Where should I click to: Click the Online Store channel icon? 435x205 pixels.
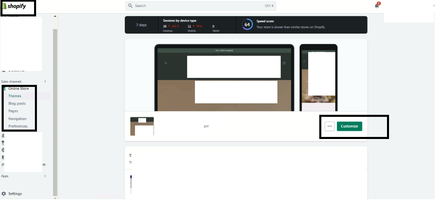[x=5, y=89]
